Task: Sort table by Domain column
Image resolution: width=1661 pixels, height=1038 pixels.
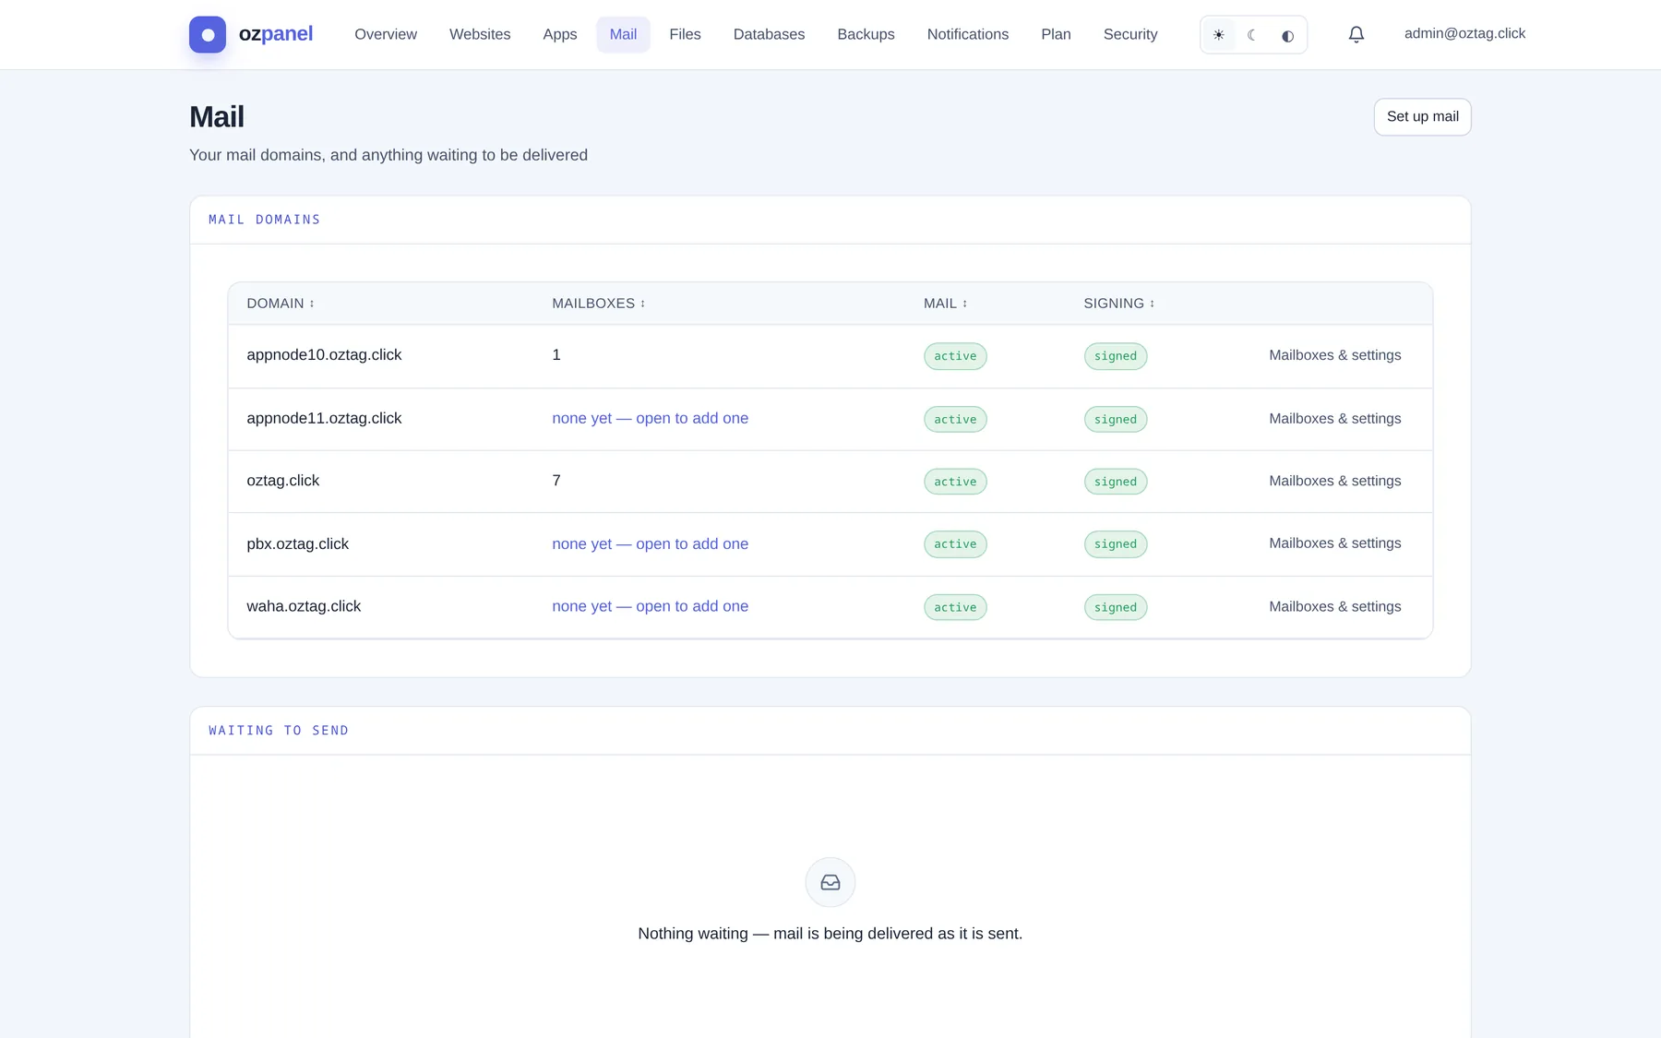Action: [x=281, y=304]
